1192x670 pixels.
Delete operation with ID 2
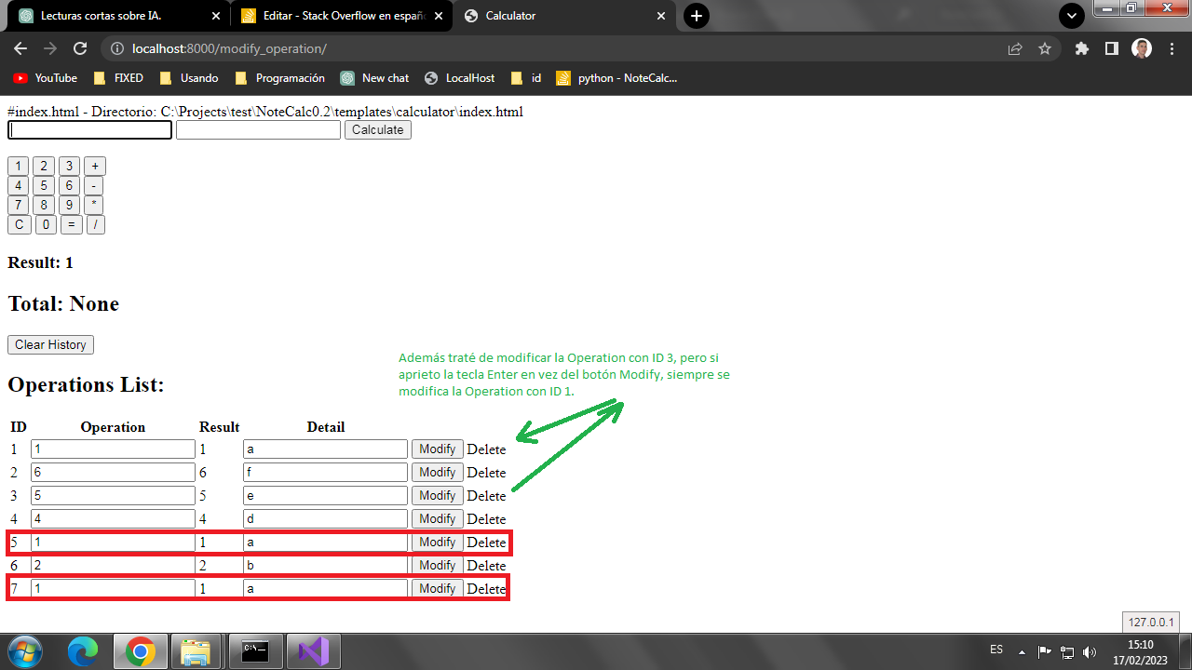coord(486,473)
